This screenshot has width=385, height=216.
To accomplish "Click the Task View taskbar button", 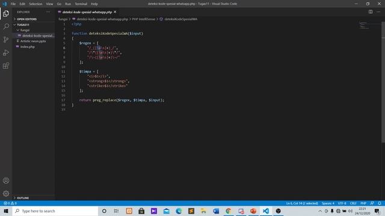I will pyautogui.click(x=116, y=211).
